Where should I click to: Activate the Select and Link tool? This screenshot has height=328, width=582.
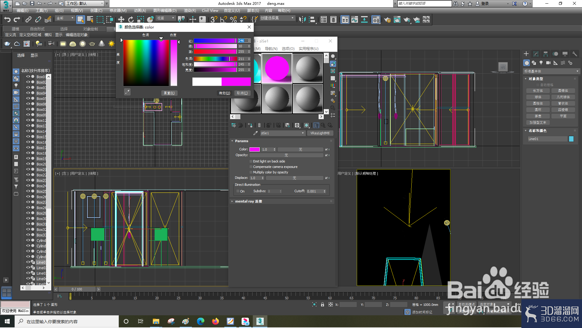pyautogui.click(x=28, y=20)
